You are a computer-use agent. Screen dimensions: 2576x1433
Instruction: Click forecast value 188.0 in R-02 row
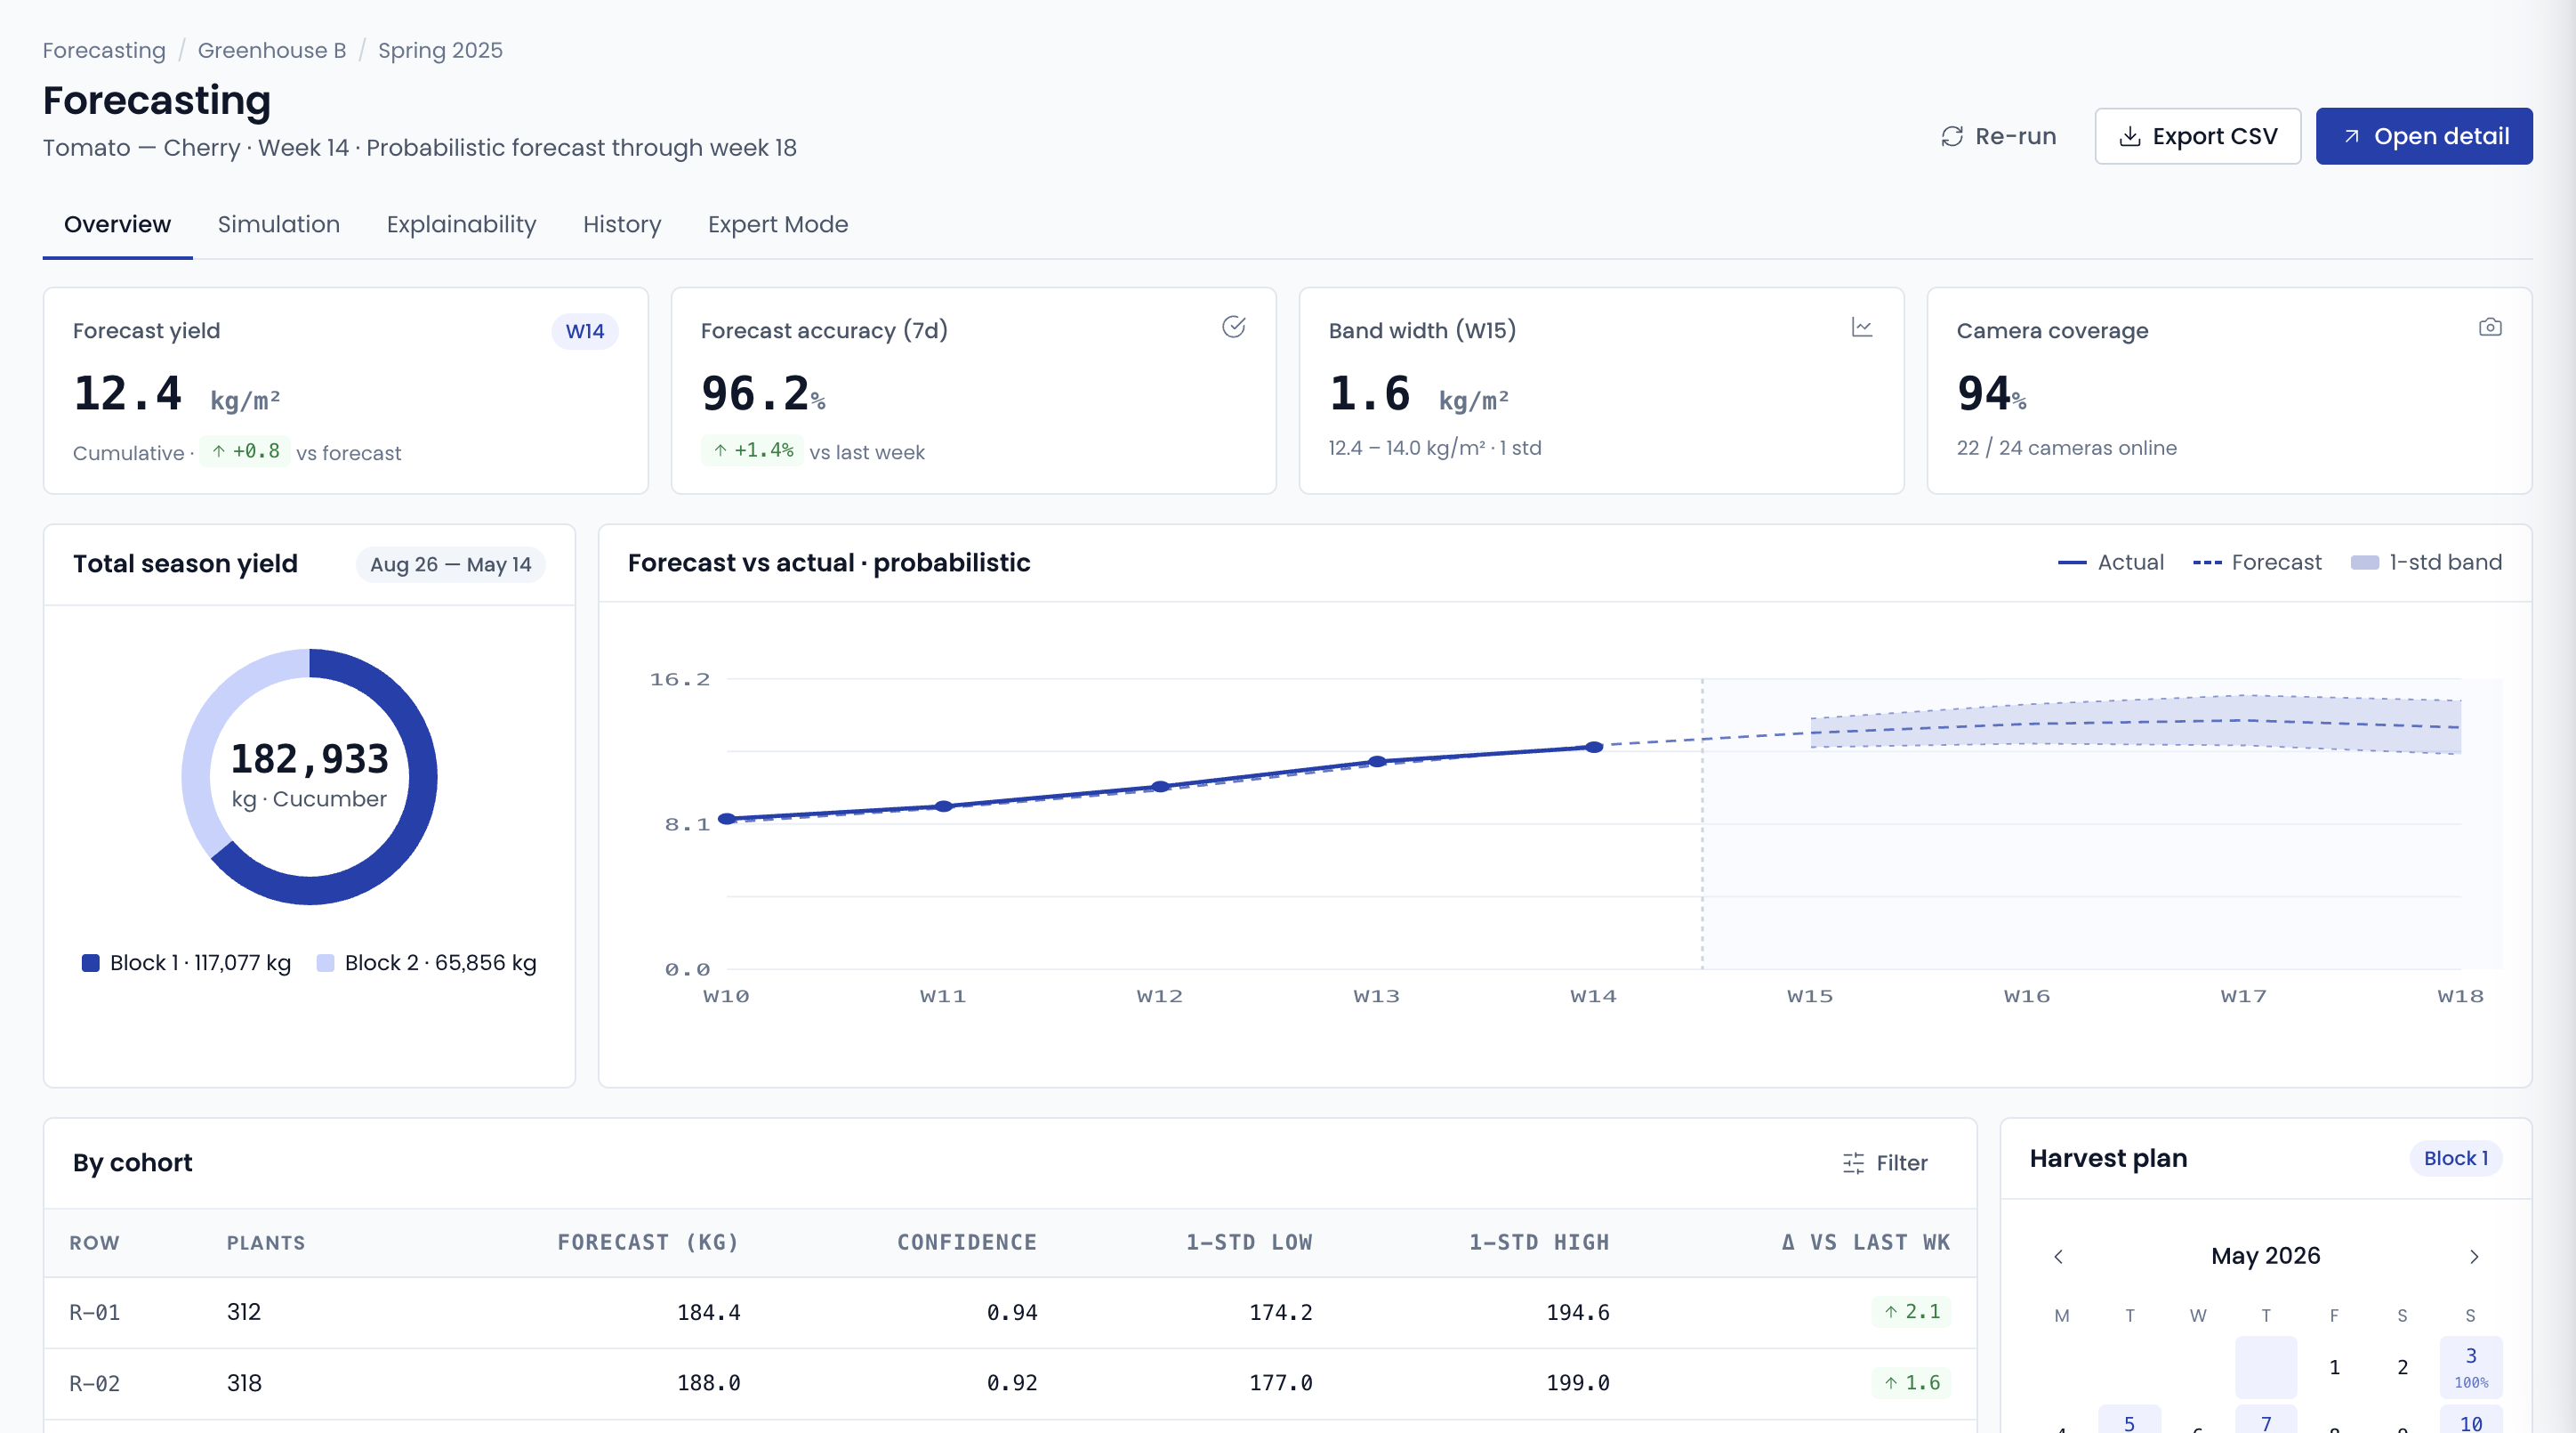[708, 1383]
